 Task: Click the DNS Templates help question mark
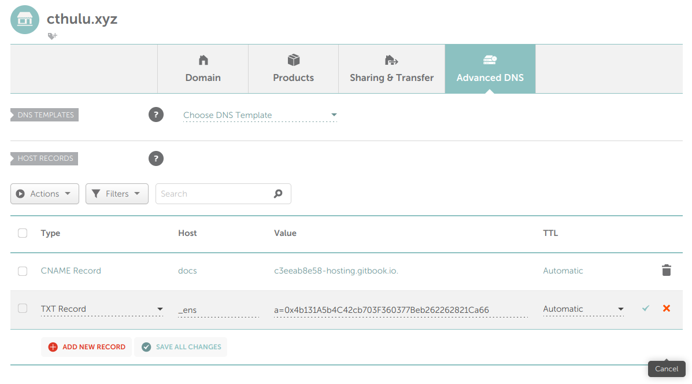(x=156, y=115)
